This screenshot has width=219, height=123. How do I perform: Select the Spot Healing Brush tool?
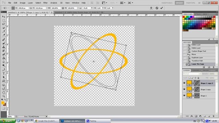coord(4,40)
